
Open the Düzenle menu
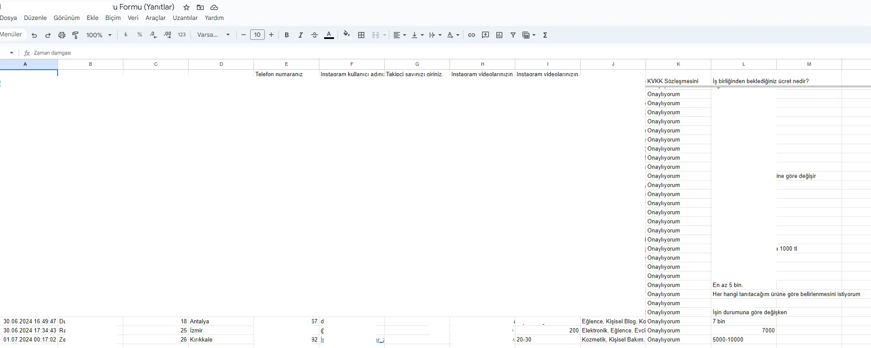point(35,18)
